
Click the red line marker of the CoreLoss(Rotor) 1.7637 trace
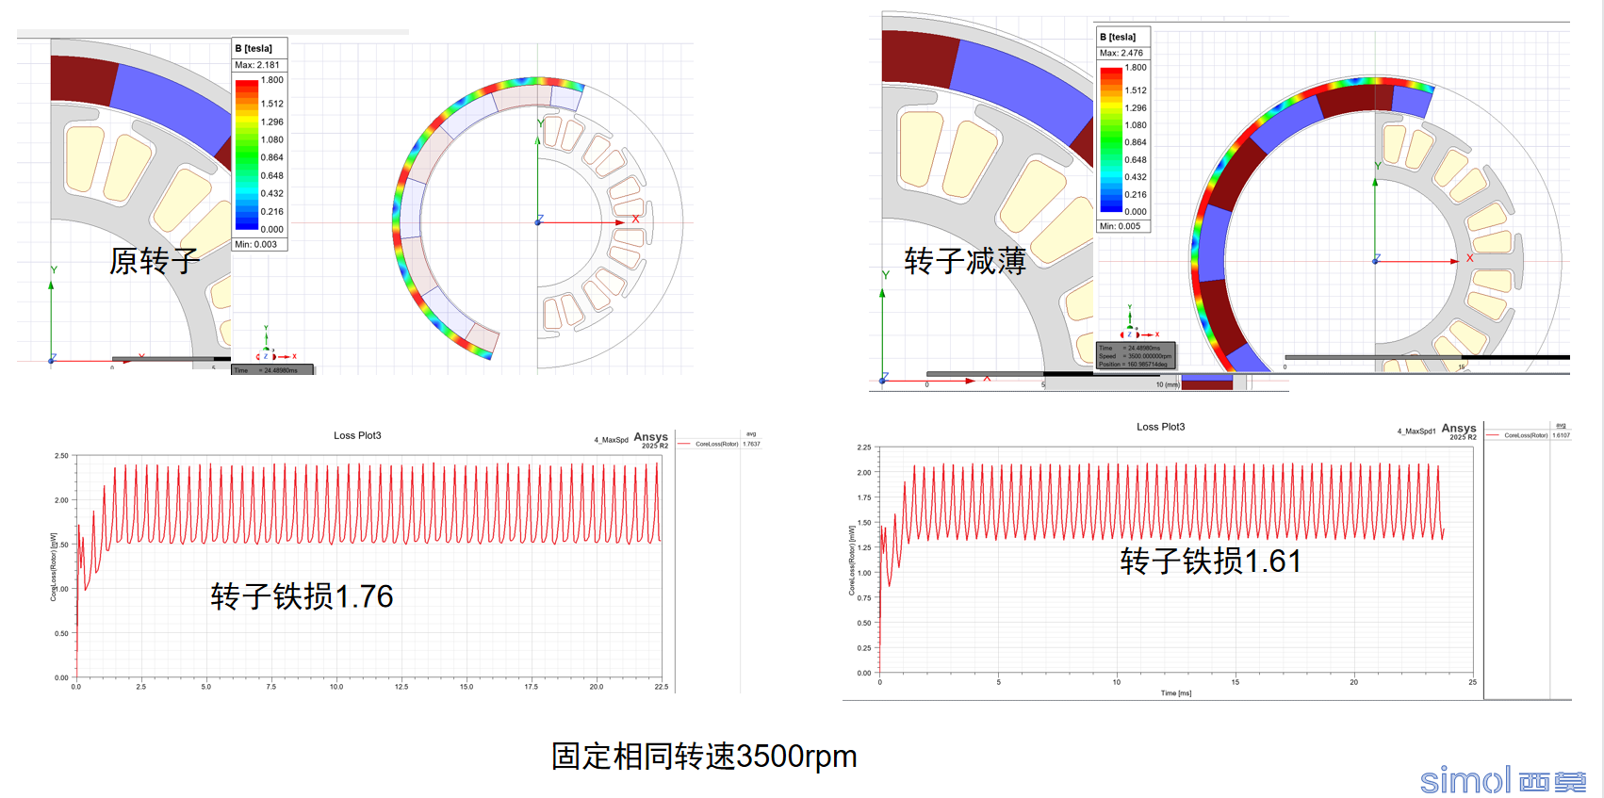(x=684, y=444)
